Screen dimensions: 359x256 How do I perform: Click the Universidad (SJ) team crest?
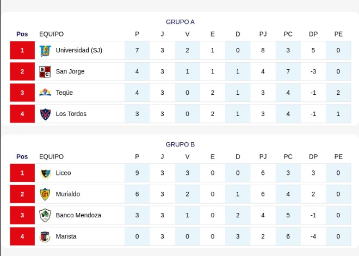coord(45,51)
